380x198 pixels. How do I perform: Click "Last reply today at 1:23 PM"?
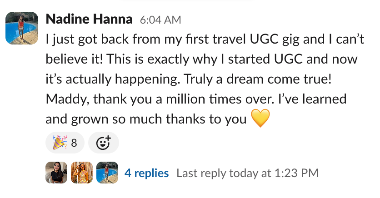click(x=247, y=173)
